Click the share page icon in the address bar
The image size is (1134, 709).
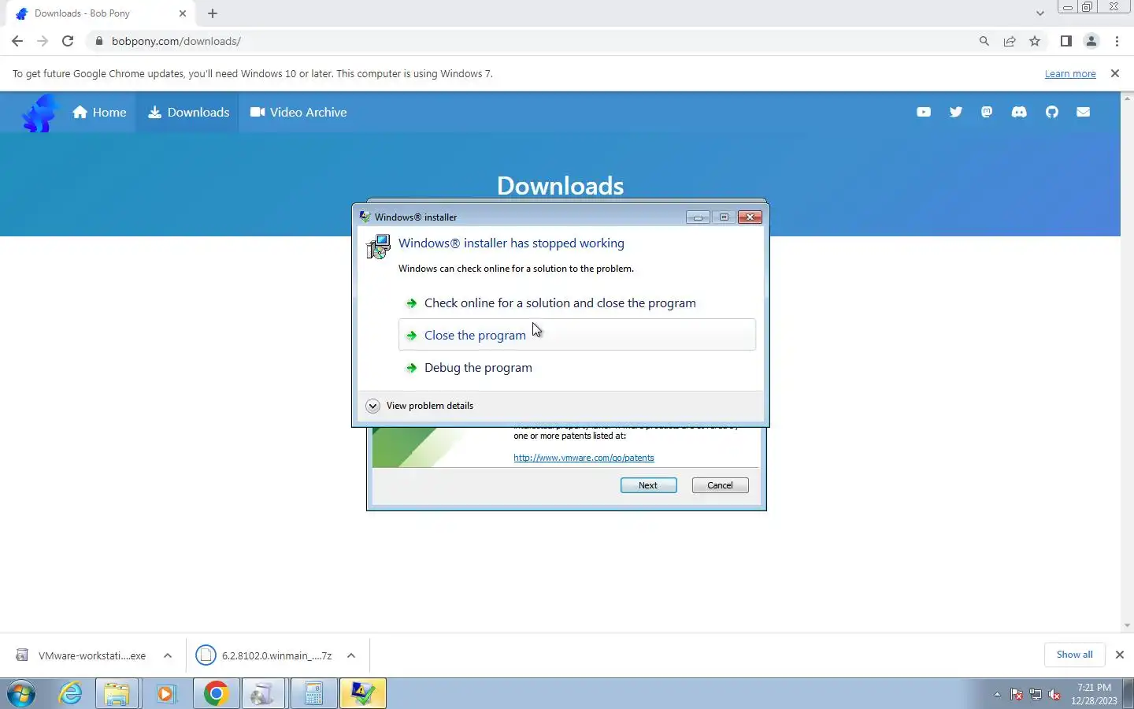tap(1010, 41)
